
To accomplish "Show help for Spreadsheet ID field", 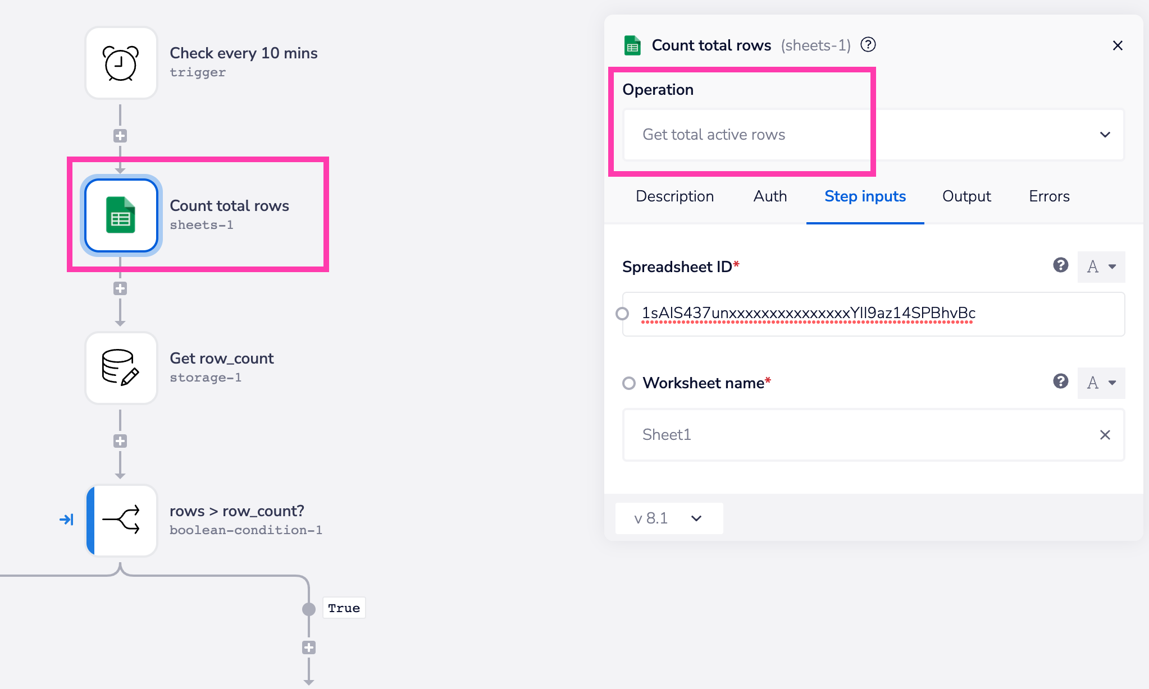I will point(1060,265).
